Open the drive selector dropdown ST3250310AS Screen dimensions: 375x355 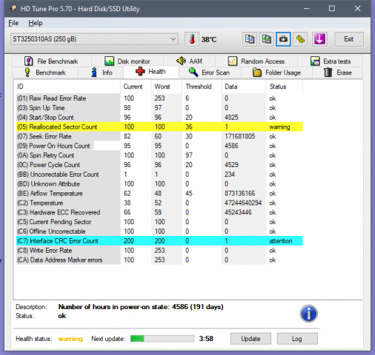tap(94, 39)
